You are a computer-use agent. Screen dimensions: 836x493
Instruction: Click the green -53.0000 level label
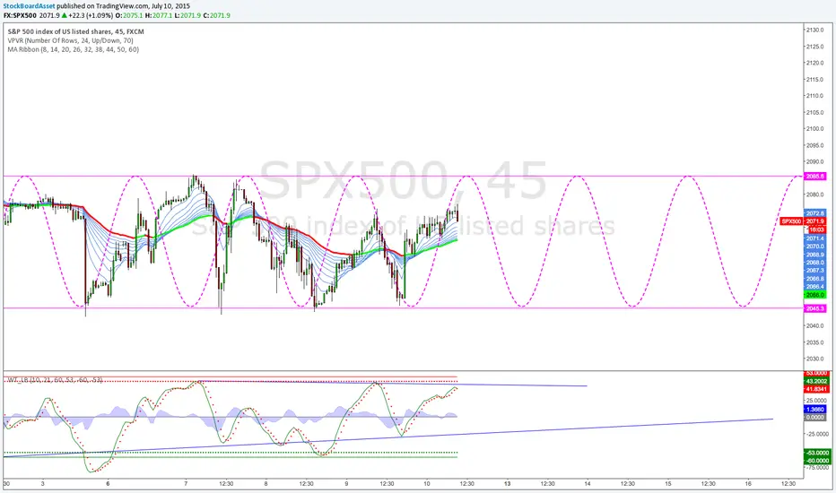(x=816, y=453)
